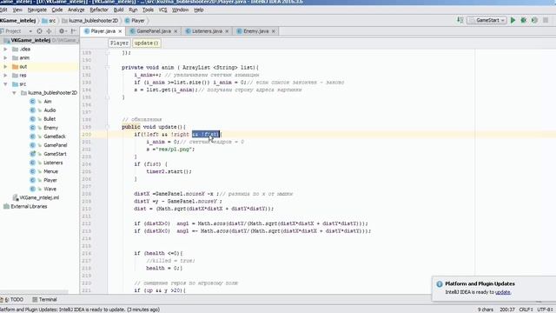Collapse the kuzma_bubleshooter2D package

click(14, 93)
